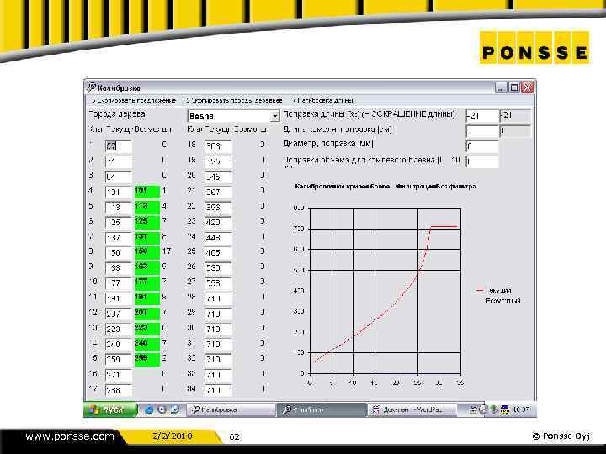Click the current value field in row 15 (259)

point(119,360)
